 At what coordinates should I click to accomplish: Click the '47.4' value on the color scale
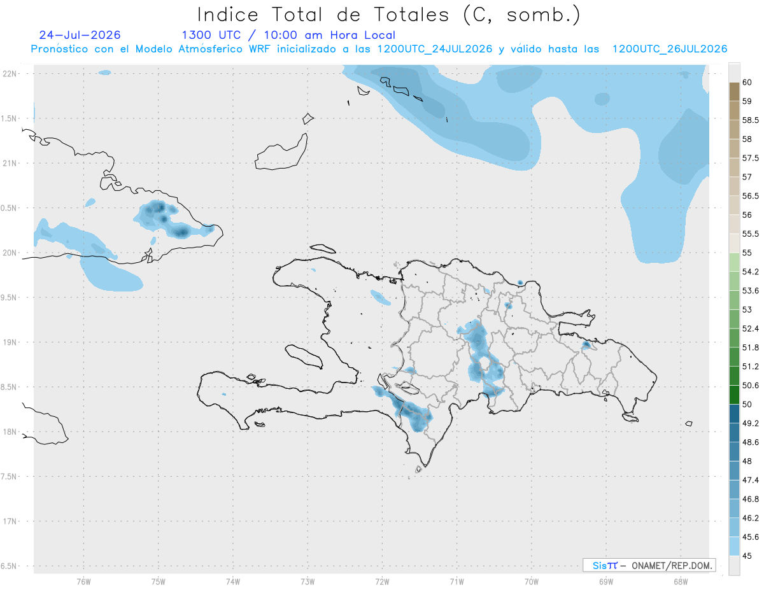(x=751, y=480)
